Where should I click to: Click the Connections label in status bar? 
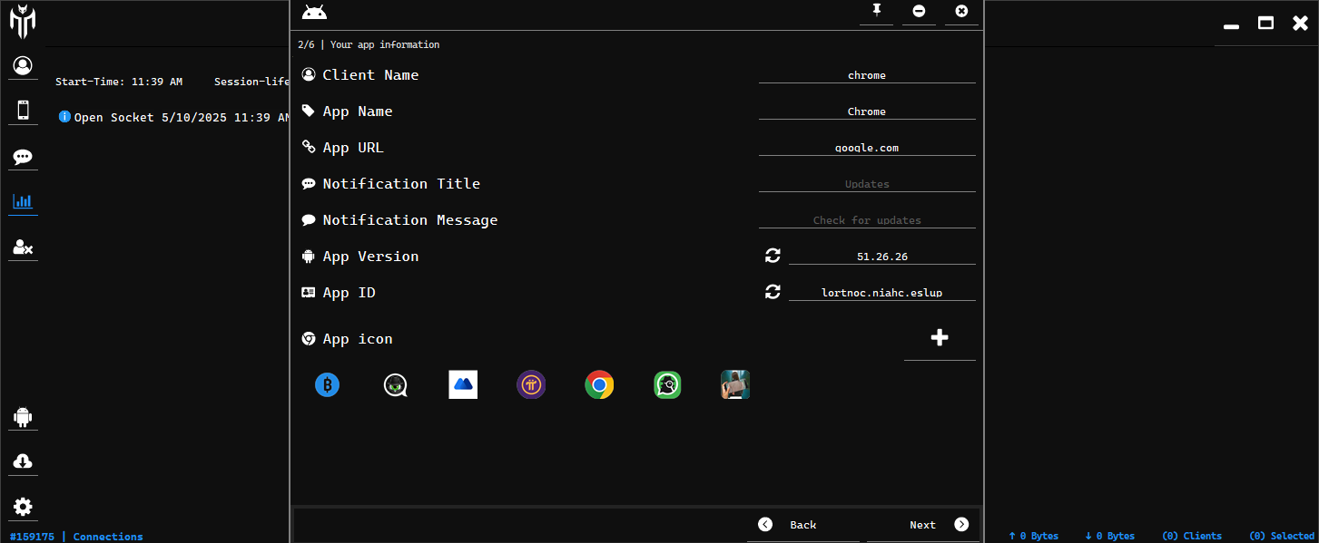108,537
